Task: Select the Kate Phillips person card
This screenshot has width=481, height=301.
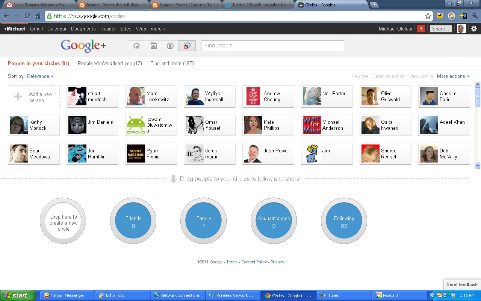Action: (x=268, y=125)
